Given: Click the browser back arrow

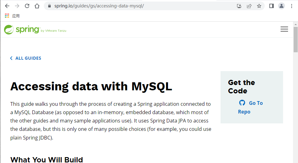Looking at the screenshot, I should coord(7,6).
